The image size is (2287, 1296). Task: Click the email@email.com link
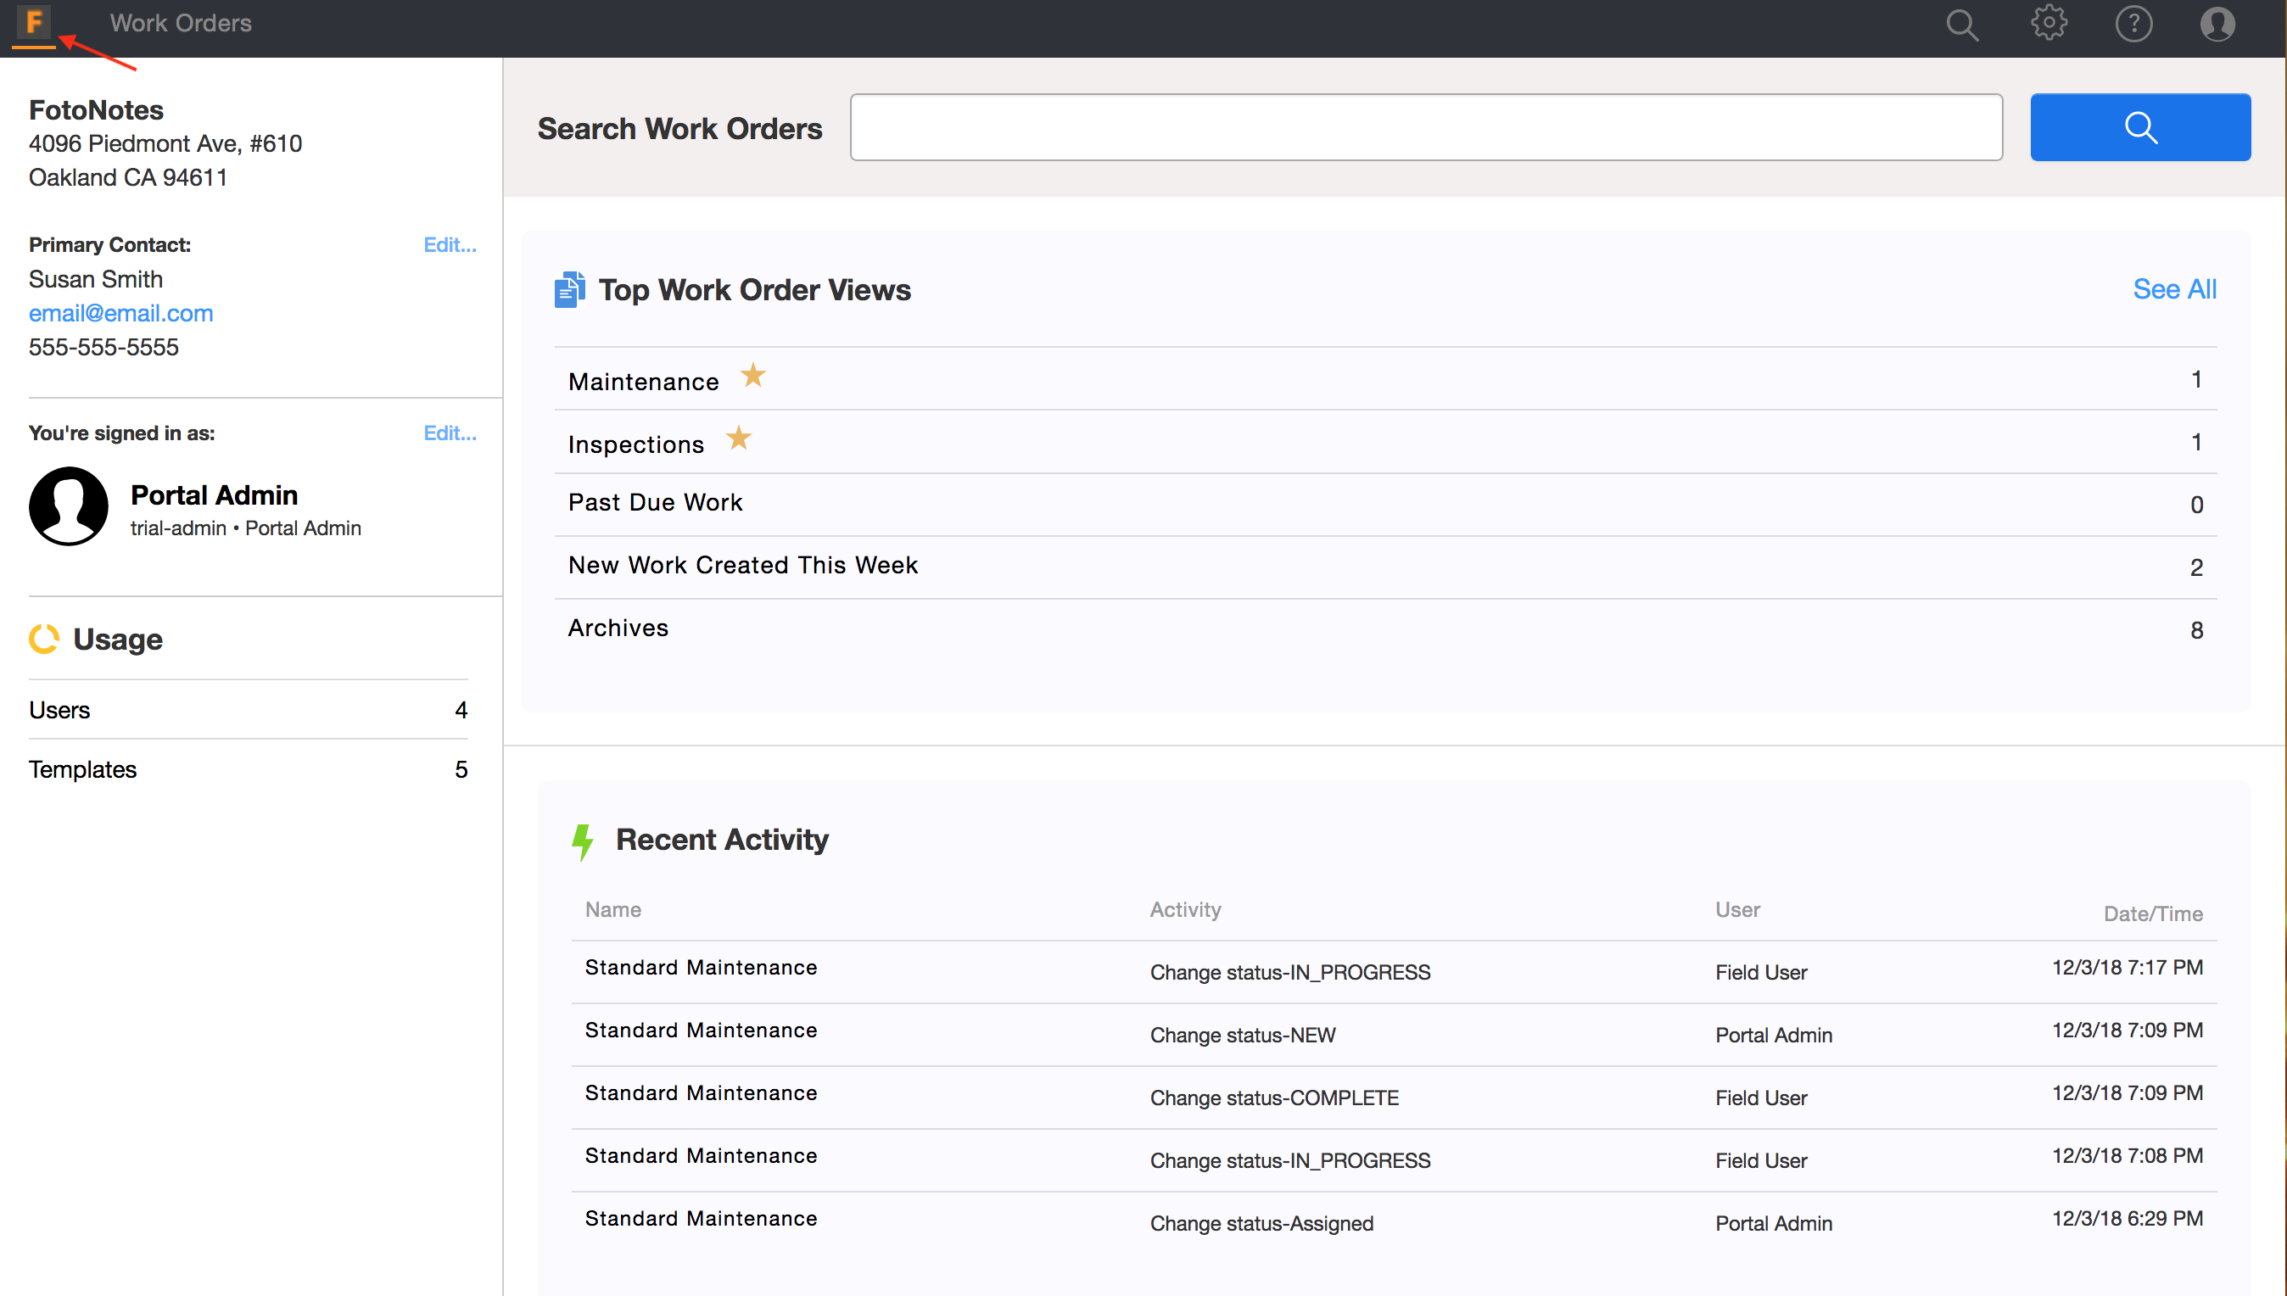(x=121, y=313)
